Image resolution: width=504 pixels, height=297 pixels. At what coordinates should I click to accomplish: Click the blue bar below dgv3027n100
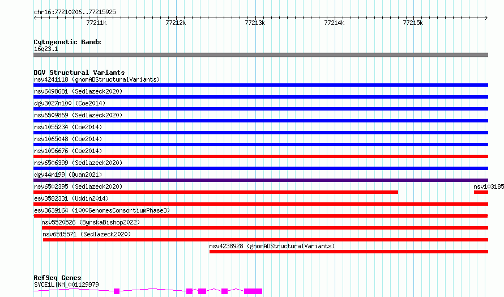260,109
